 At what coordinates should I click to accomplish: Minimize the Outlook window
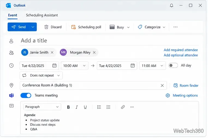(181, 5)
